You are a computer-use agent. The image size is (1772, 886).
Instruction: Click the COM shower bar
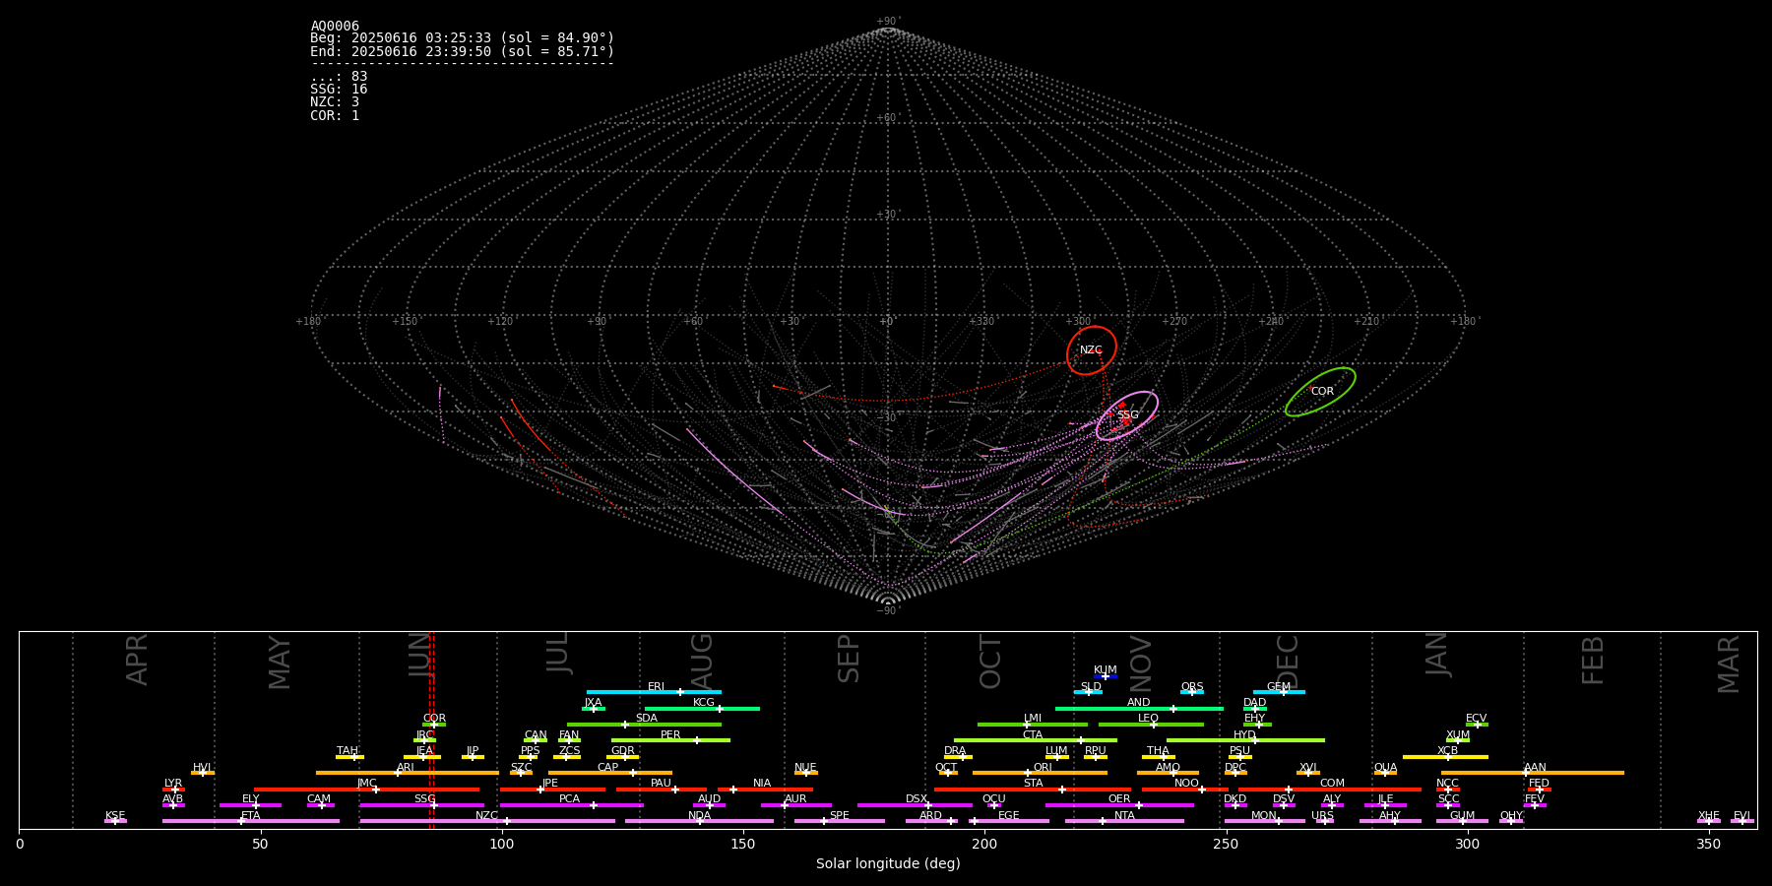click(x=1330, y=790)
